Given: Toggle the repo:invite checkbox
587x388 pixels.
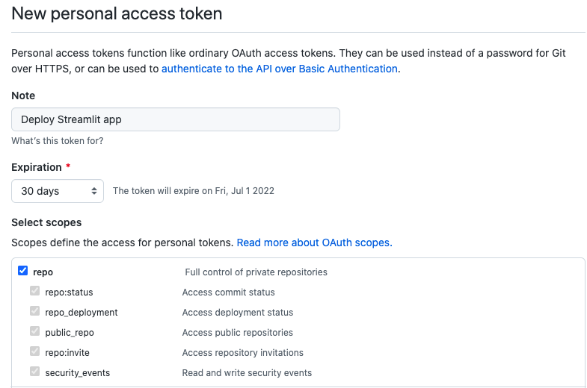Looking at the screenshot, I should point(34,352).
